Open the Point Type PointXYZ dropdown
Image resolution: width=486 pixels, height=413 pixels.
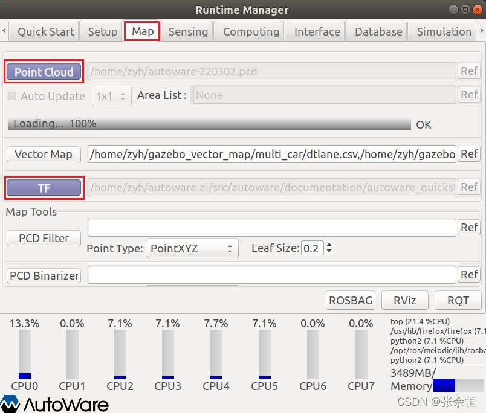[x=192, y=248]
